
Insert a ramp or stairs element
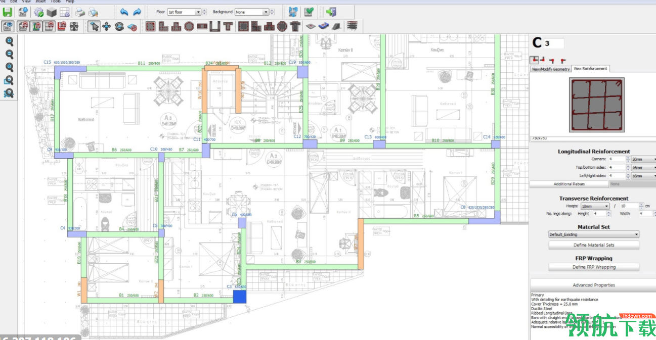(x=336, y=26)
